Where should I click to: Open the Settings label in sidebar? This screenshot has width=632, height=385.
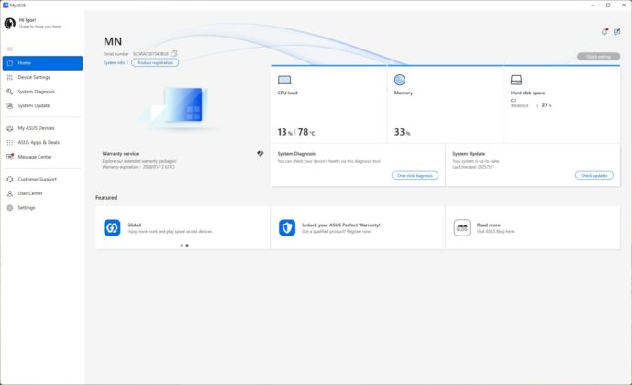(27, 208)
